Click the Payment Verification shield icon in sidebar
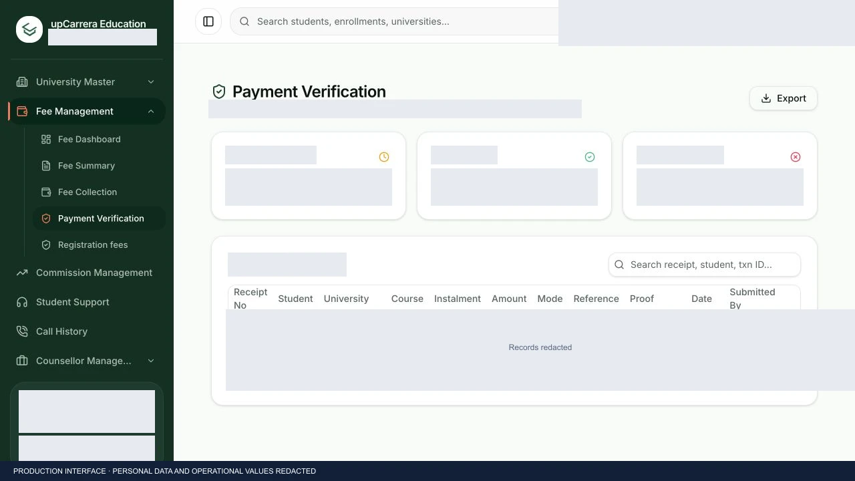This screenshot has height=481, width=855. [x=46, y=218]
